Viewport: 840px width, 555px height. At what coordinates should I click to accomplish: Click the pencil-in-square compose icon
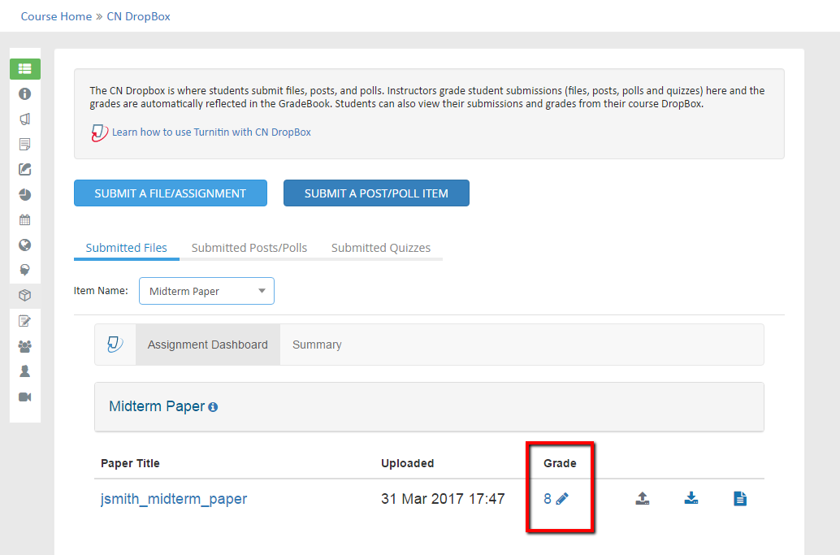24,169
